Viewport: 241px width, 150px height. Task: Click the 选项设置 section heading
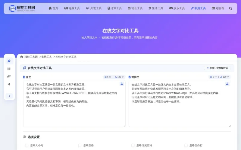34,137
